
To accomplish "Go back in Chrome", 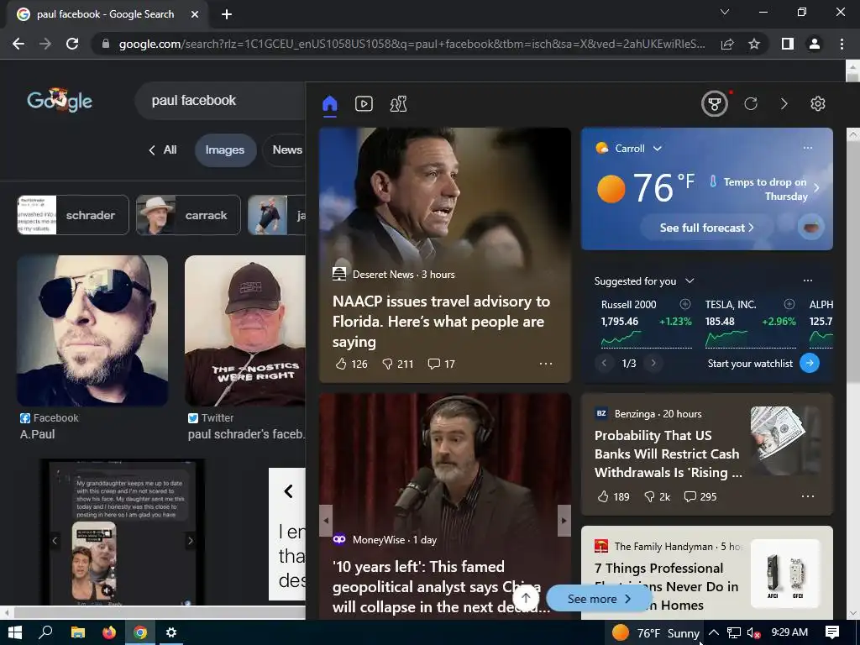I will pyautogui.click(x=18, y=44).
